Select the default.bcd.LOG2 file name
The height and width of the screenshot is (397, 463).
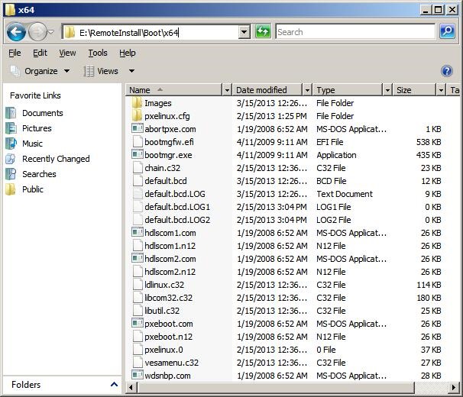tap(177, 220)
